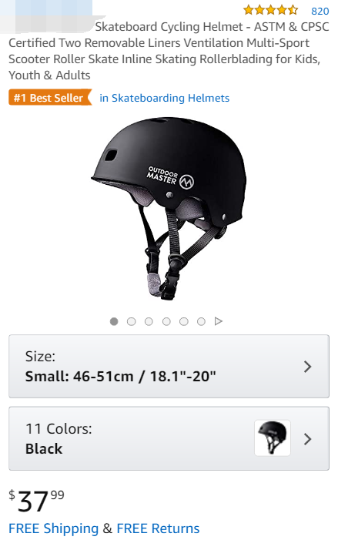Screen dimensions: 338x540
Task: Play the product video via triangle icon
Action: pyautogui.click(x=218, y=321)
